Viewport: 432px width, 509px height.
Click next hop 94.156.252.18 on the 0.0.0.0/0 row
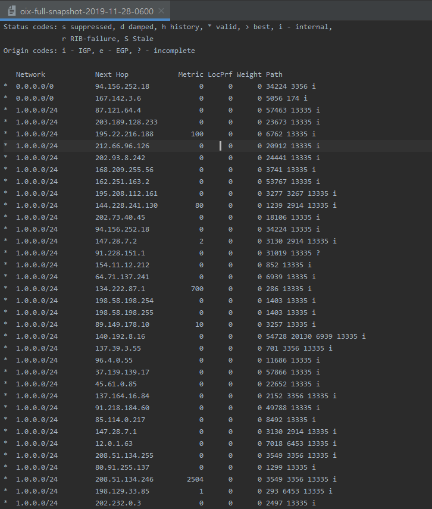[x=122, y=86]
